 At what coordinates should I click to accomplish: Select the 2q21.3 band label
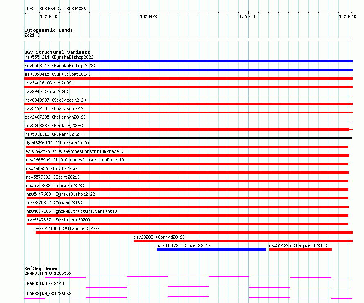[32, 35]
